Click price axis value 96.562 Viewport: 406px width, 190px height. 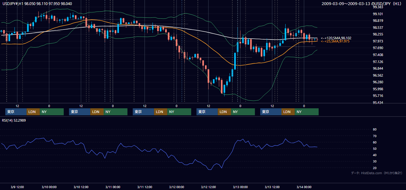(378, 75)
